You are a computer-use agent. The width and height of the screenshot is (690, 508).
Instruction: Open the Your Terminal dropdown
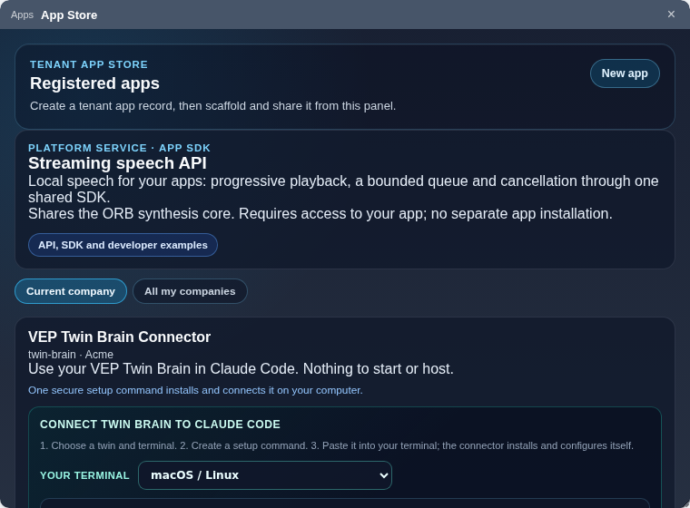click(x=265, y=475)
